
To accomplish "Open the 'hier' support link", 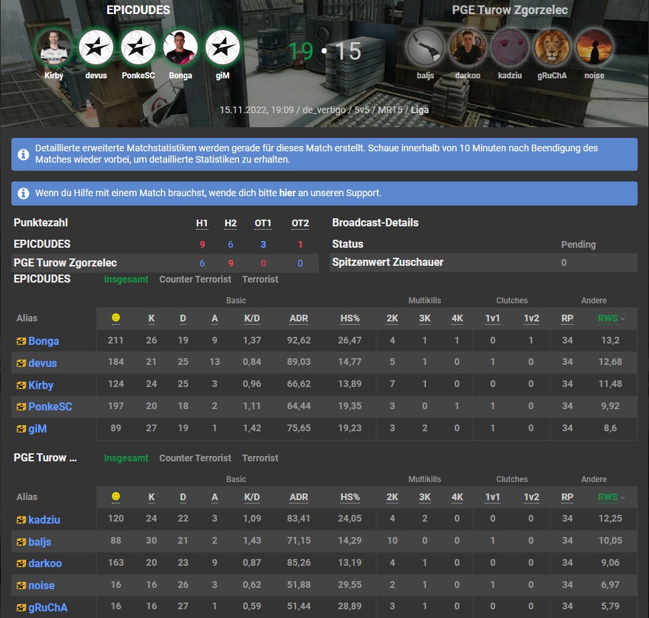I will (x=287, y=193).
